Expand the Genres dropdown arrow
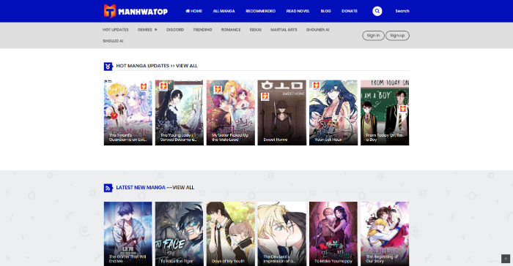Viewport: 513px width, 266px height. tap(155, 30)
